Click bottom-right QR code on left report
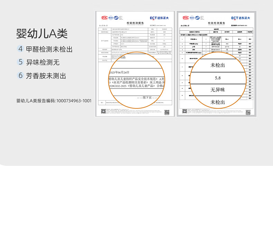Image resolution: width=273 pixels, height=227 pixels. [x=167, y=112]
